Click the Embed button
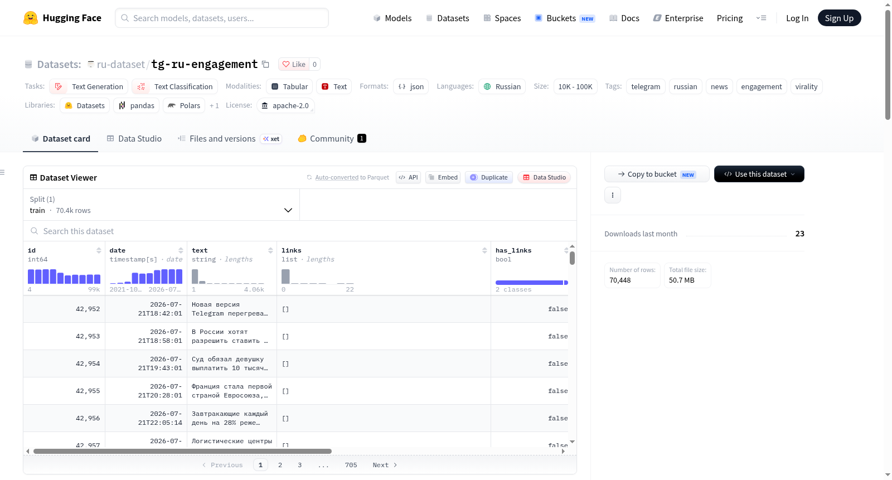The width and height of the screenshot is (892, 480). pos(443,177)
